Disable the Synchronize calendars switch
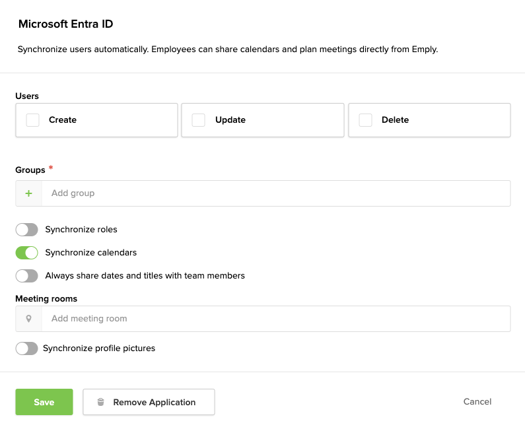 (x=27, y=253)
